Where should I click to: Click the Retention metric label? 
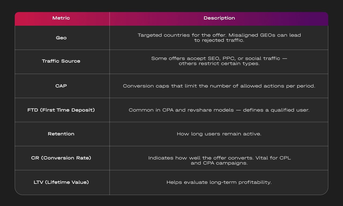[x=61, y=134]
